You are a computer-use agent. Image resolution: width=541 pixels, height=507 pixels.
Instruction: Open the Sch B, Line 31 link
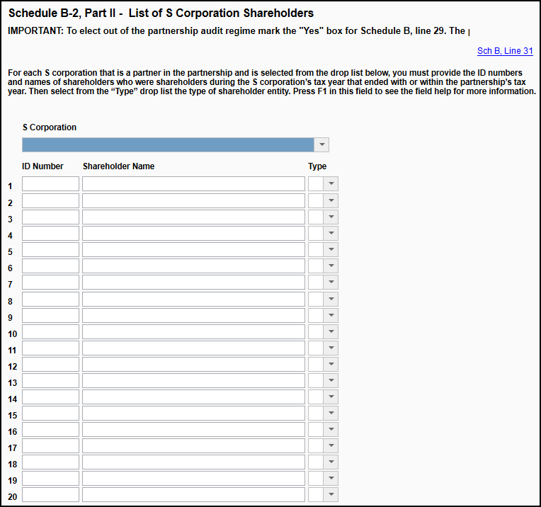click(505, 51)
